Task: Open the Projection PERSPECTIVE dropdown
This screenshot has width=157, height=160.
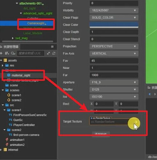Action: pos(114,46)
